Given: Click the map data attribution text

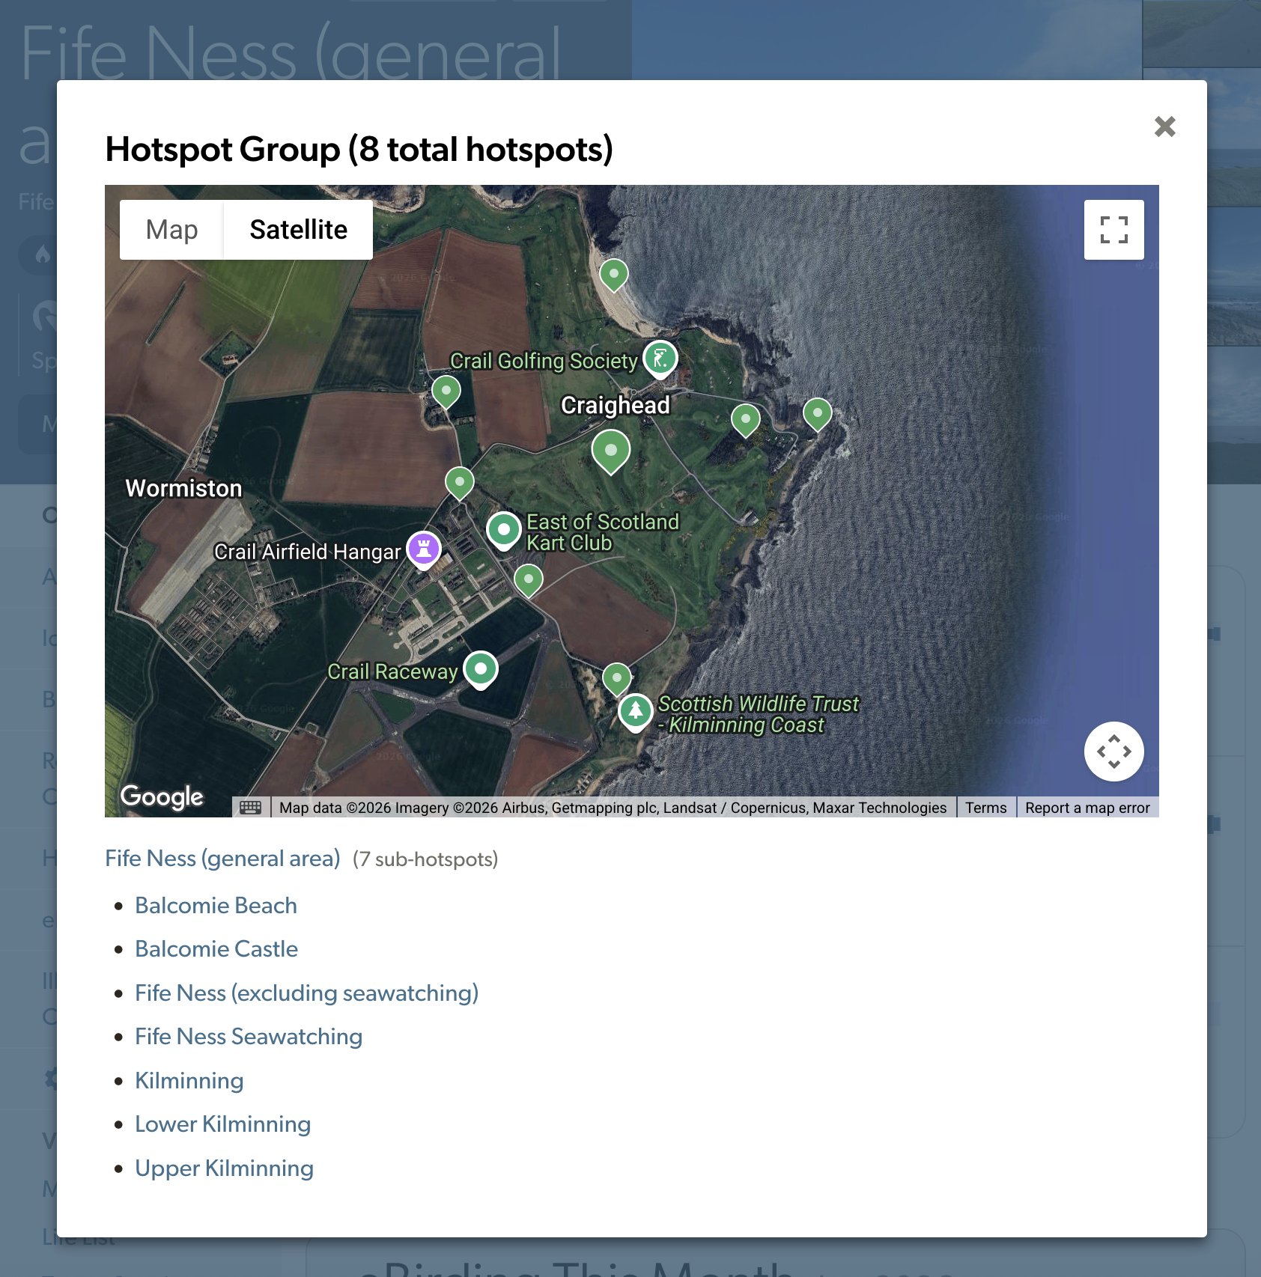Looking at the screenshot, I should click(x=613, y=808).
